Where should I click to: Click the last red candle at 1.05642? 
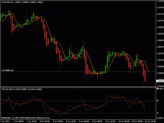pyautogui.click(x=145, y=76)
